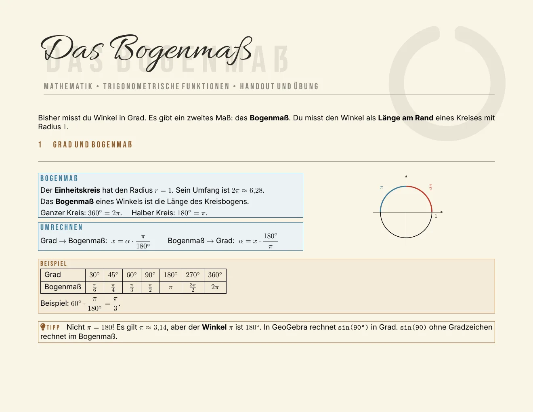
Task: Click the code "sin(90°)" in the tip
Action: pyautogui.click(x=353, y=327)
